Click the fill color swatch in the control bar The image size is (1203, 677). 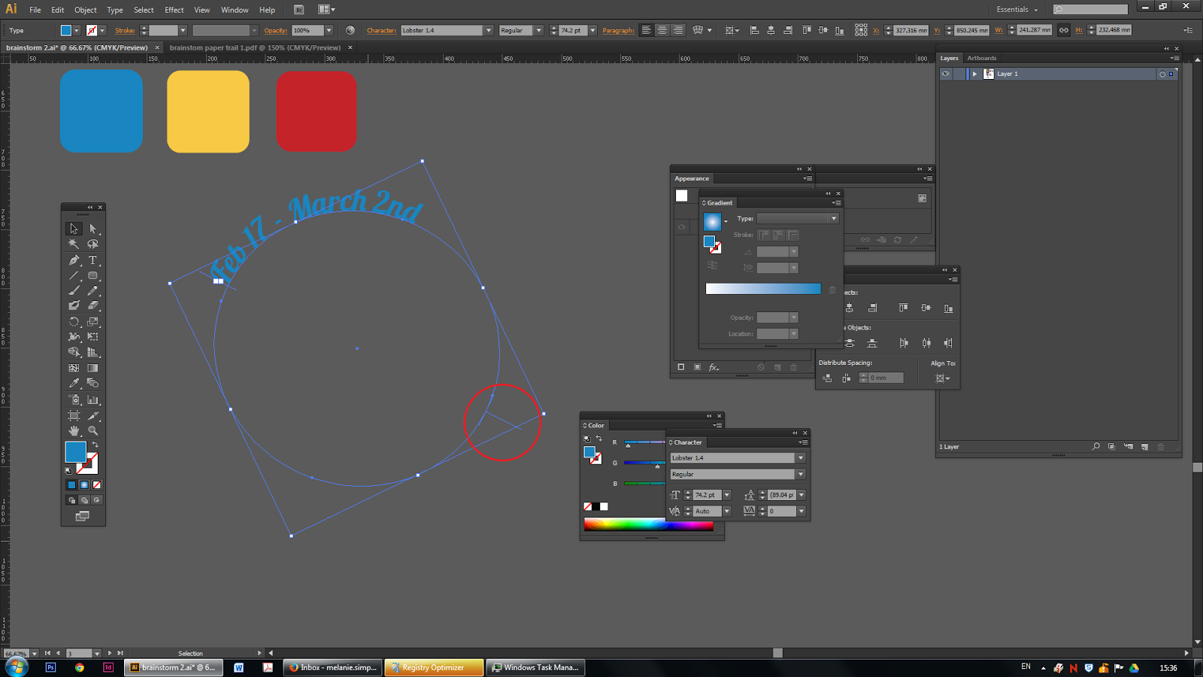pos(66,30)
